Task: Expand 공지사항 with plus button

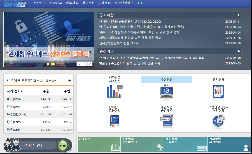Action: click(238, 15)
